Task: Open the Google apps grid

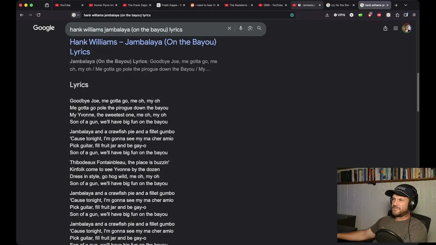Action: [x=395, y=29]
